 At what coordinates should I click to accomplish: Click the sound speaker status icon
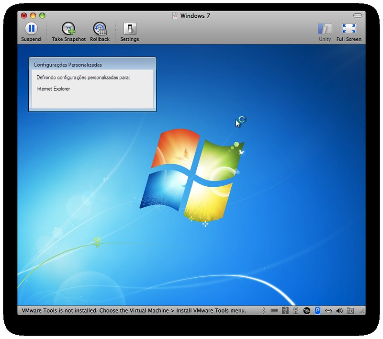(x=339, y=311)
